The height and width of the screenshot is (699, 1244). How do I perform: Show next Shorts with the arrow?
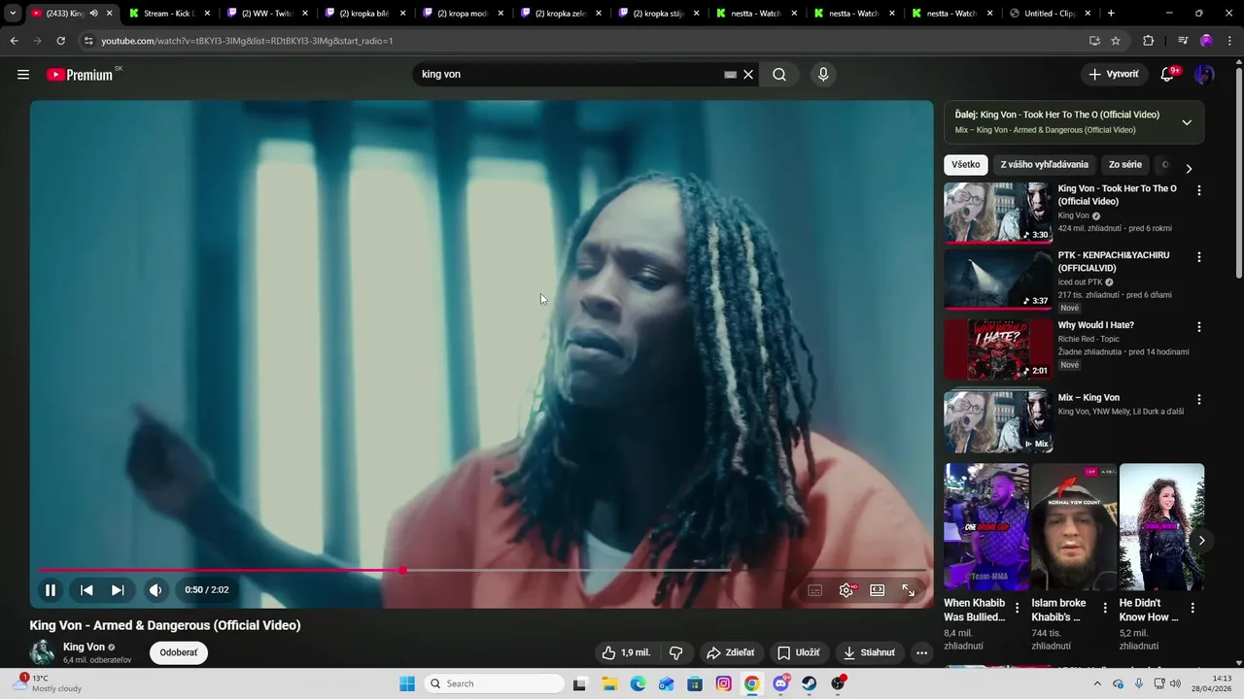[x=1202, y=541]
